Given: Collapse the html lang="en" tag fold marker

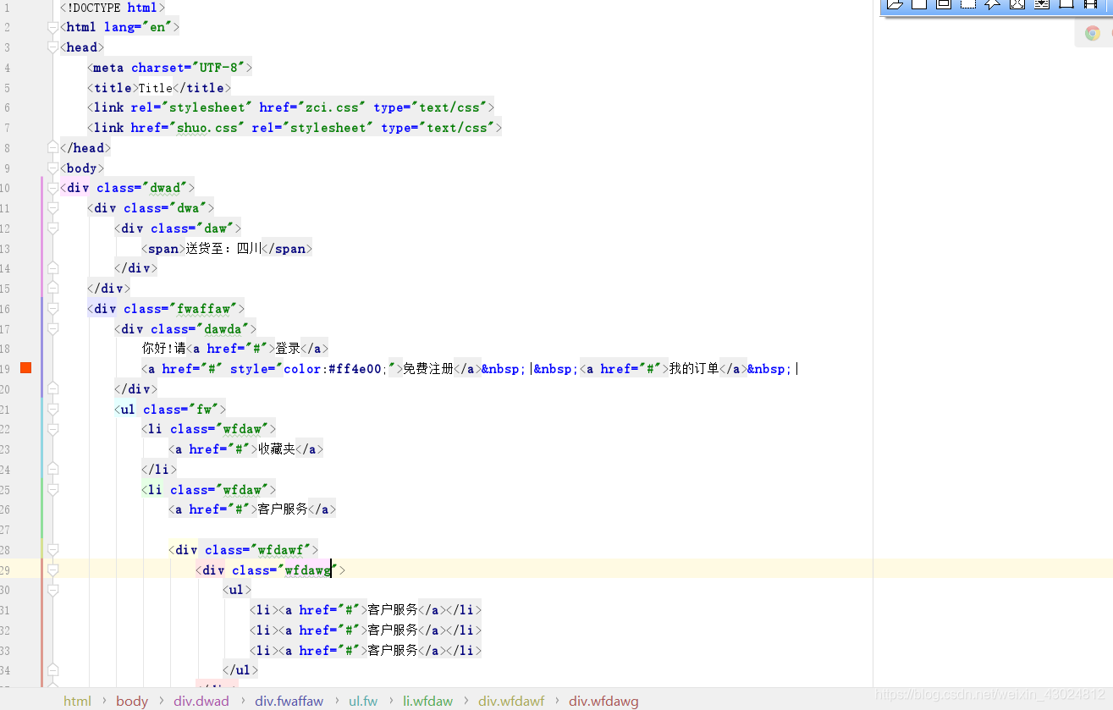Looking at the screenshot, I should point(53,27).
